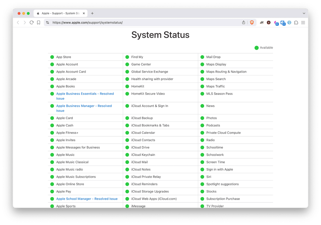The image size is (321, 225).
Task: Open a new tab with plus button
Action: 92,13
